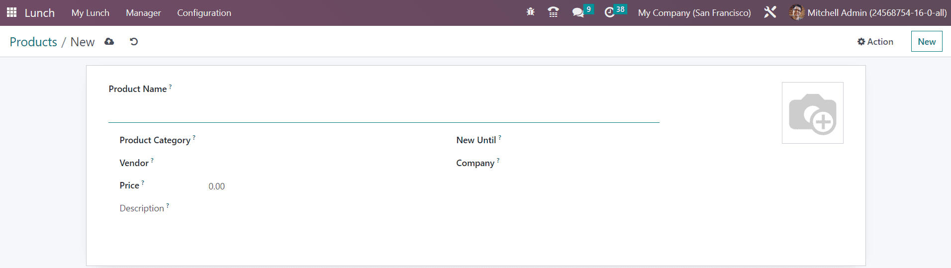This screenshot has width=951, height=268.
Task: Open the Manager menu
Action: (143, 13)
